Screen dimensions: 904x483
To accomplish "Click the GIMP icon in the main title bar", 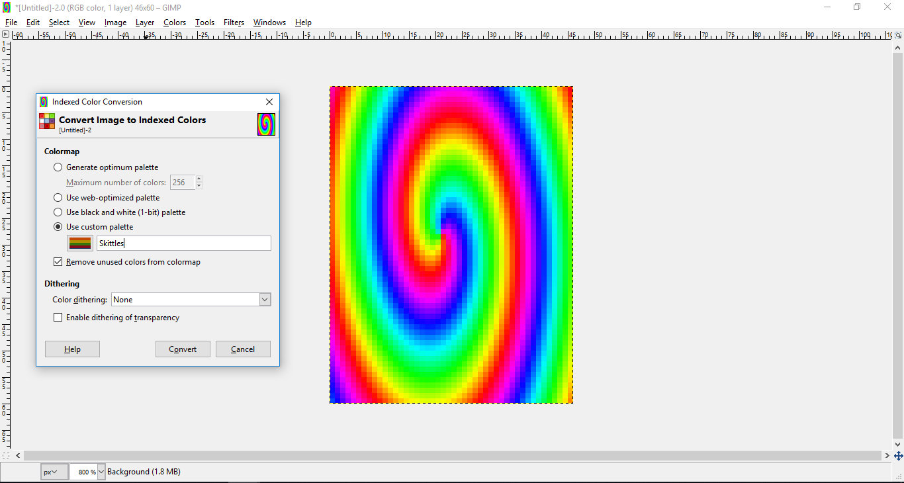I will [x=7, y=7].
